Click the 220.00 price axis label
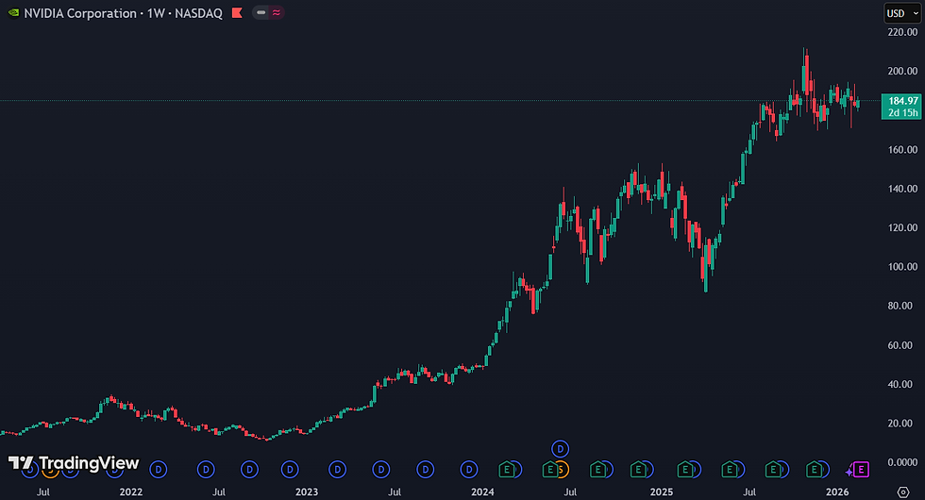Image resolution: width=925 pixels, height=500 pixels. (x=902, y=32)
